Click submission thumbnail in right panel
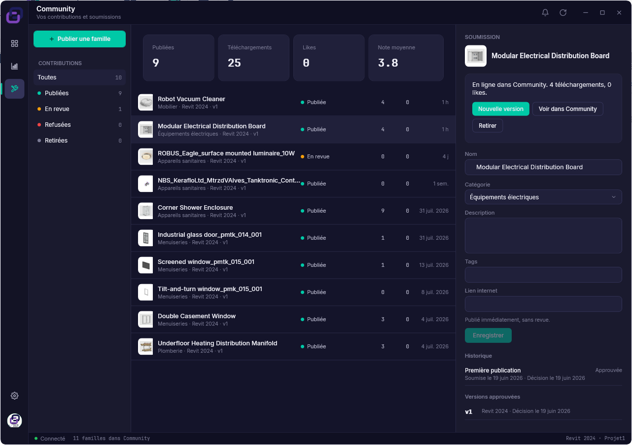Screen dimensions: 632x445 point(476,56)
